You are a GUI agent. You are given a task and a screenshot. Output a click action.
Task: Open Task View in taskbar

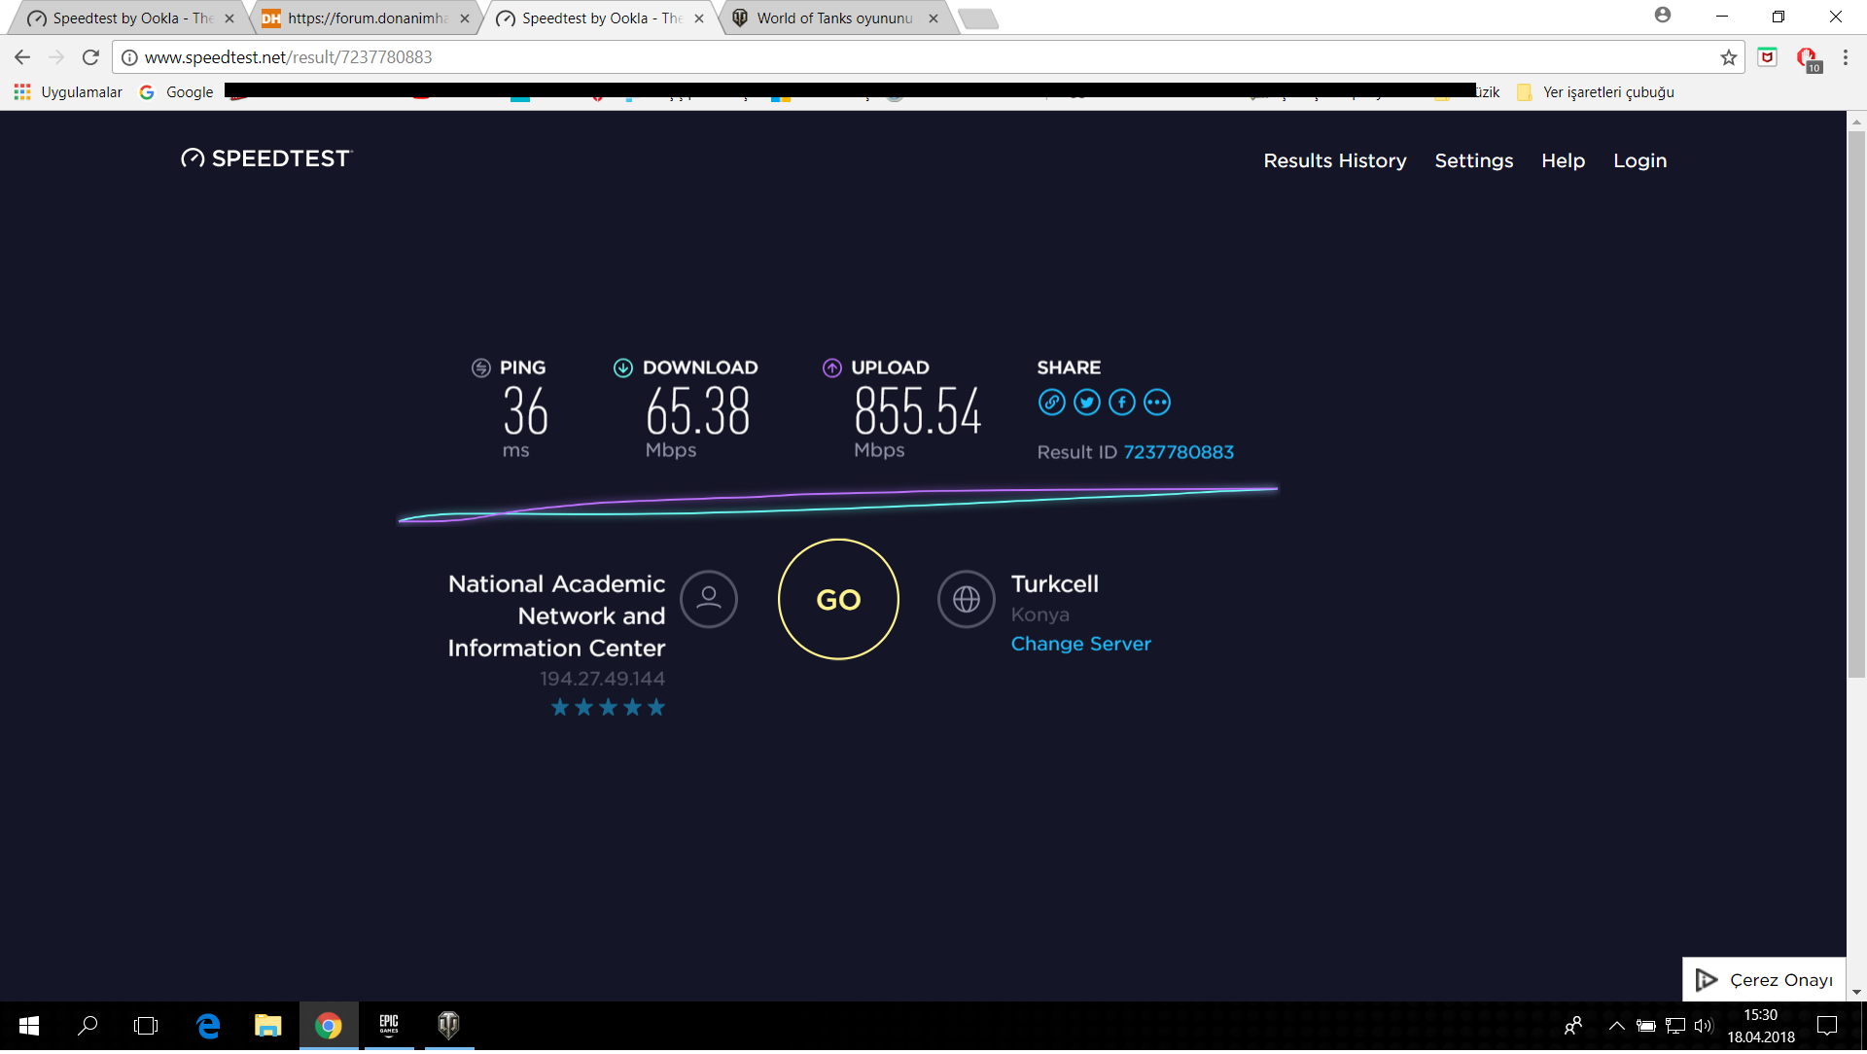[146, 1026]
